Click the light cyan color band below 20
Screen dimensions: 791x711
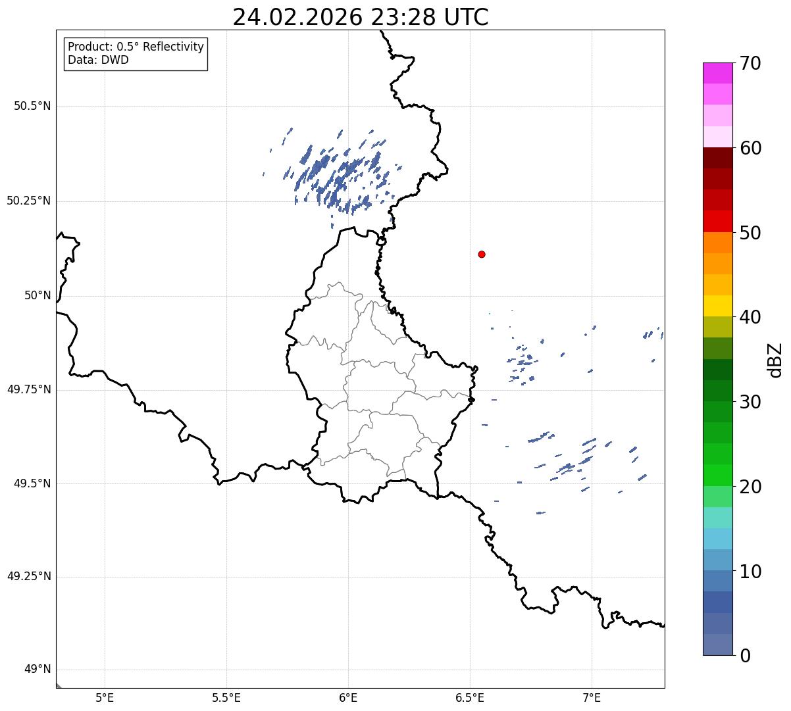718,518
